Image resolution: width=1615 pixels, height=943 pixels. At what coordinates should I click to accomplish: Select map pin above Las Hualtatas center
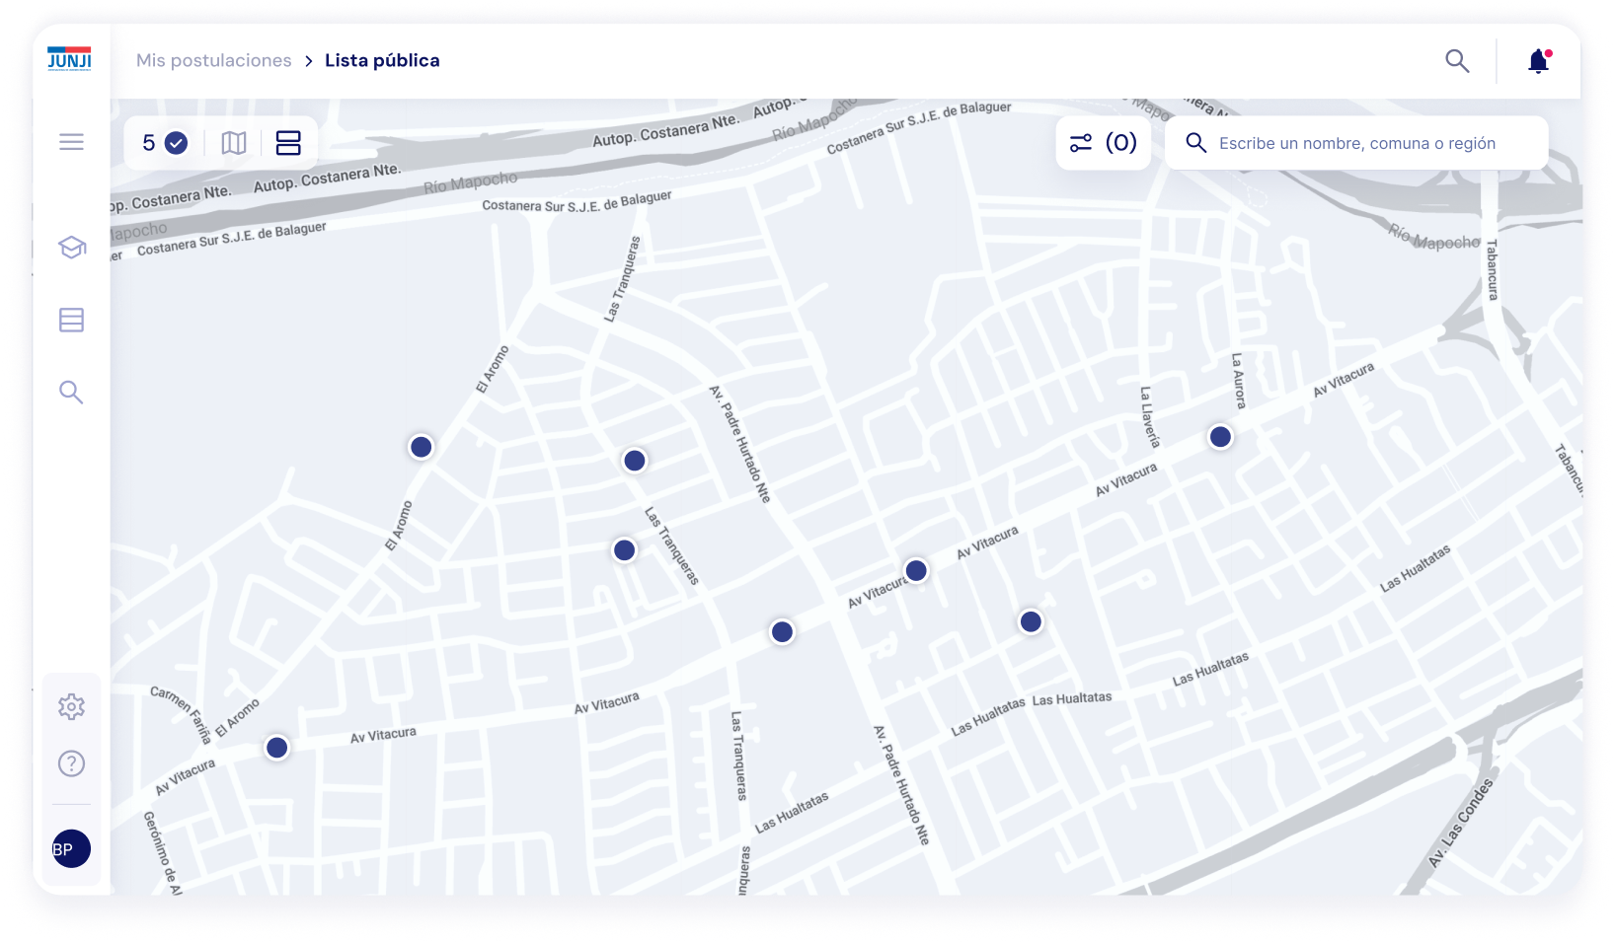tap(1031, 621)
